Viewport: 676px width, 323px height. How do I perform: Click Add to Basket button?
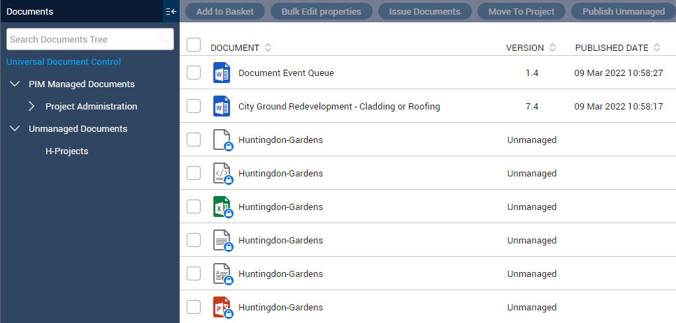(225, 12)
